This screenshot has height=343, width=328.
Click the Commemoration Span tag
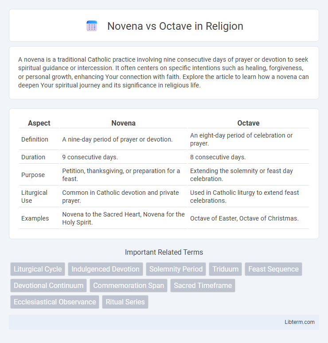[129, 285]
